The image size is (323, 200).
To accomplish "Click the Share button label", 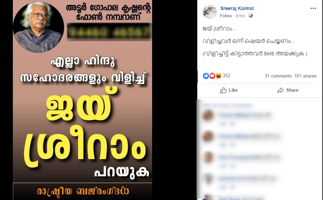I will tap(292, 90).
